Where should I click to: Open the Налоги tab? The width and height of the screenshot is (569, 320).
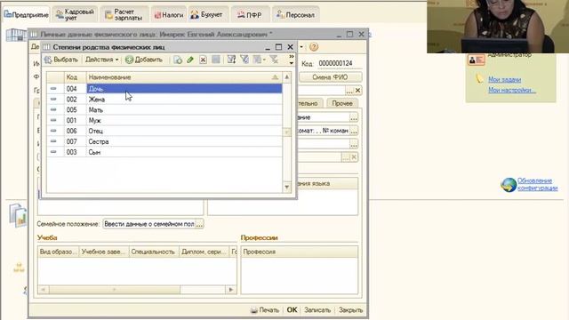169,15
